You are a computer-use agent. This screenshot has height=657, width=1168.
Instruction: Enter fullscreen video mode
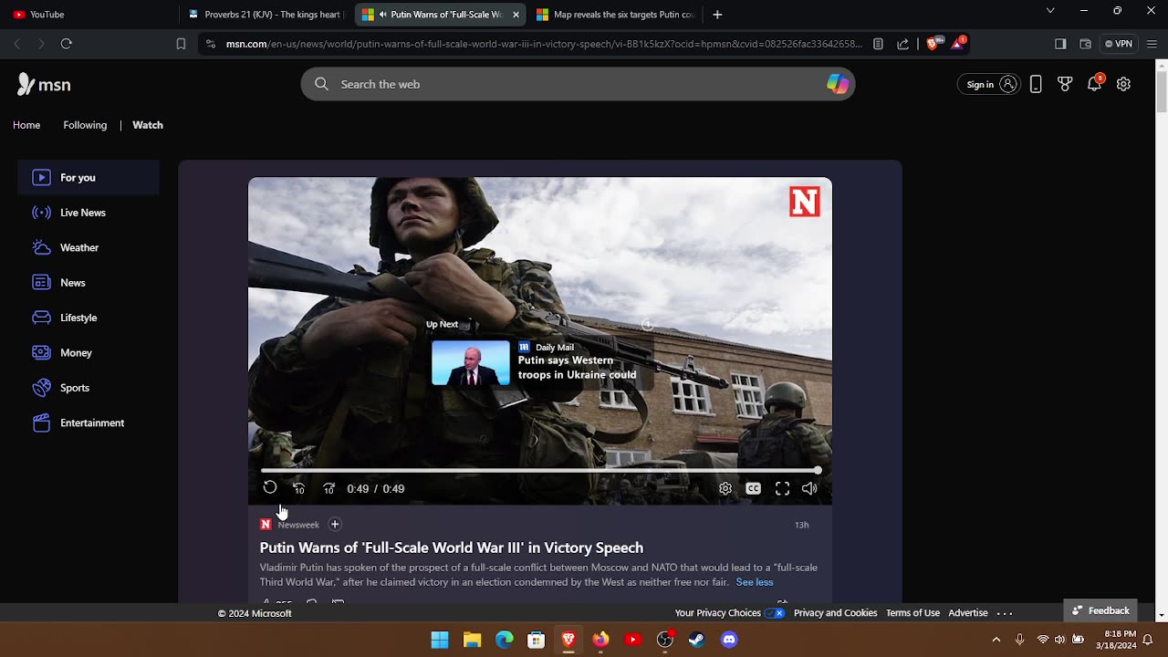click(x=782, y=488)
